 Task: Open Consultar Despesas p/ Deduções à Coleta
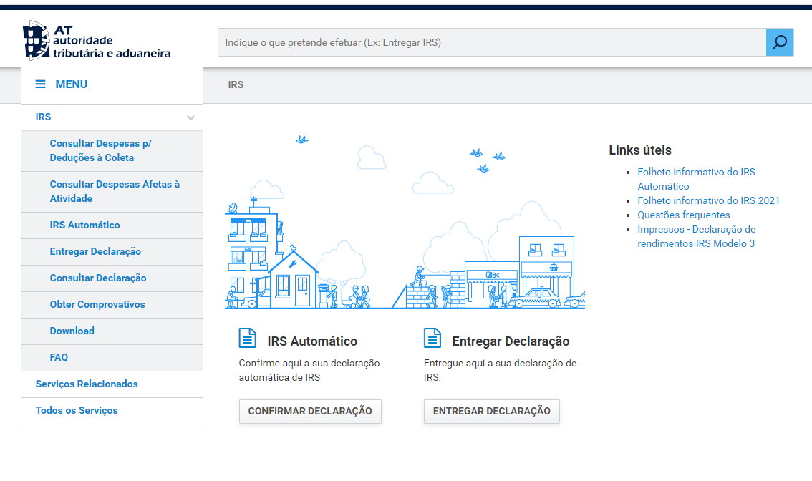(100, 150)
